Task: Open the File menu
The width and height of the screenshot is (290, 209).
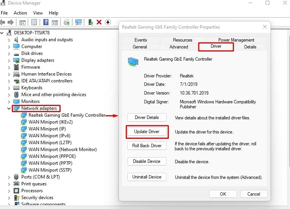Action: pos(4,13)
